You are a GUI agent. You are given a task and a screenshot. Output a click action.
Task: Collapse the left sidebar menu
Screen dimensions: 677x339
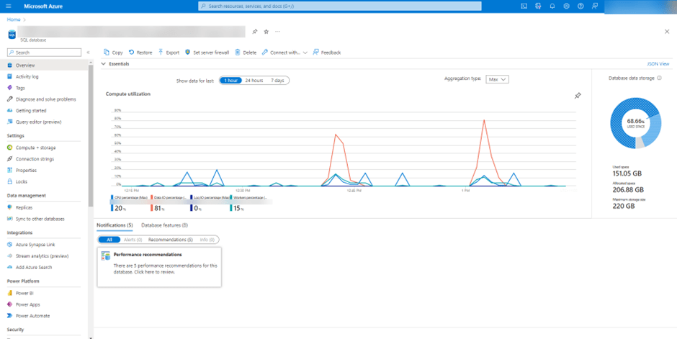(88, 53)
